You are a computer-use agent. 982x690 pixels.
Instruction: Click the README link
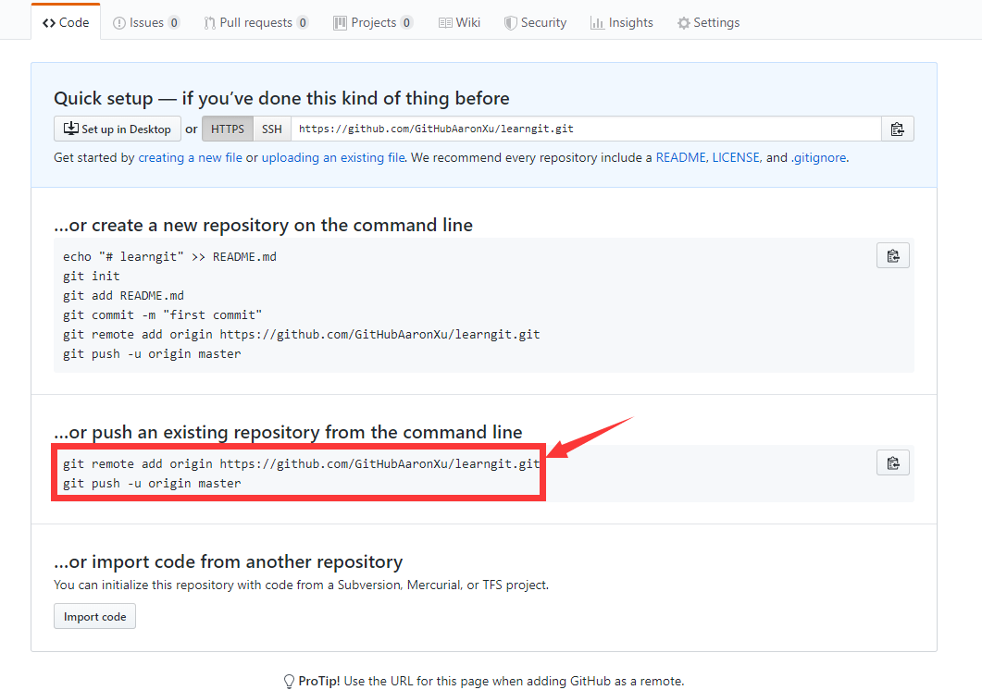coord(680,158)
